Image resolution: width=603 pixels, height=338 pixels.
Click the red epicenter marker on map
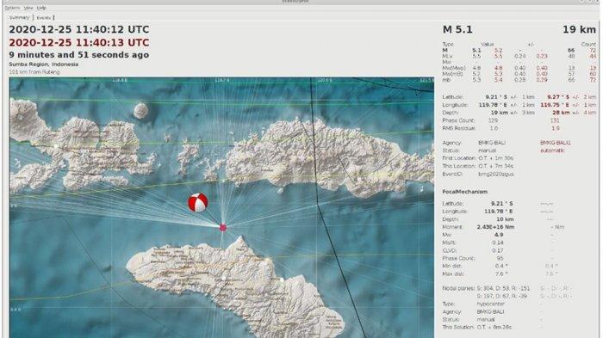(x=222, y=228)
